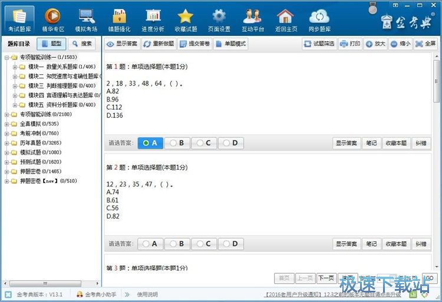
Task: Switch to the 题型 tab
Action: tap(52, 44)
